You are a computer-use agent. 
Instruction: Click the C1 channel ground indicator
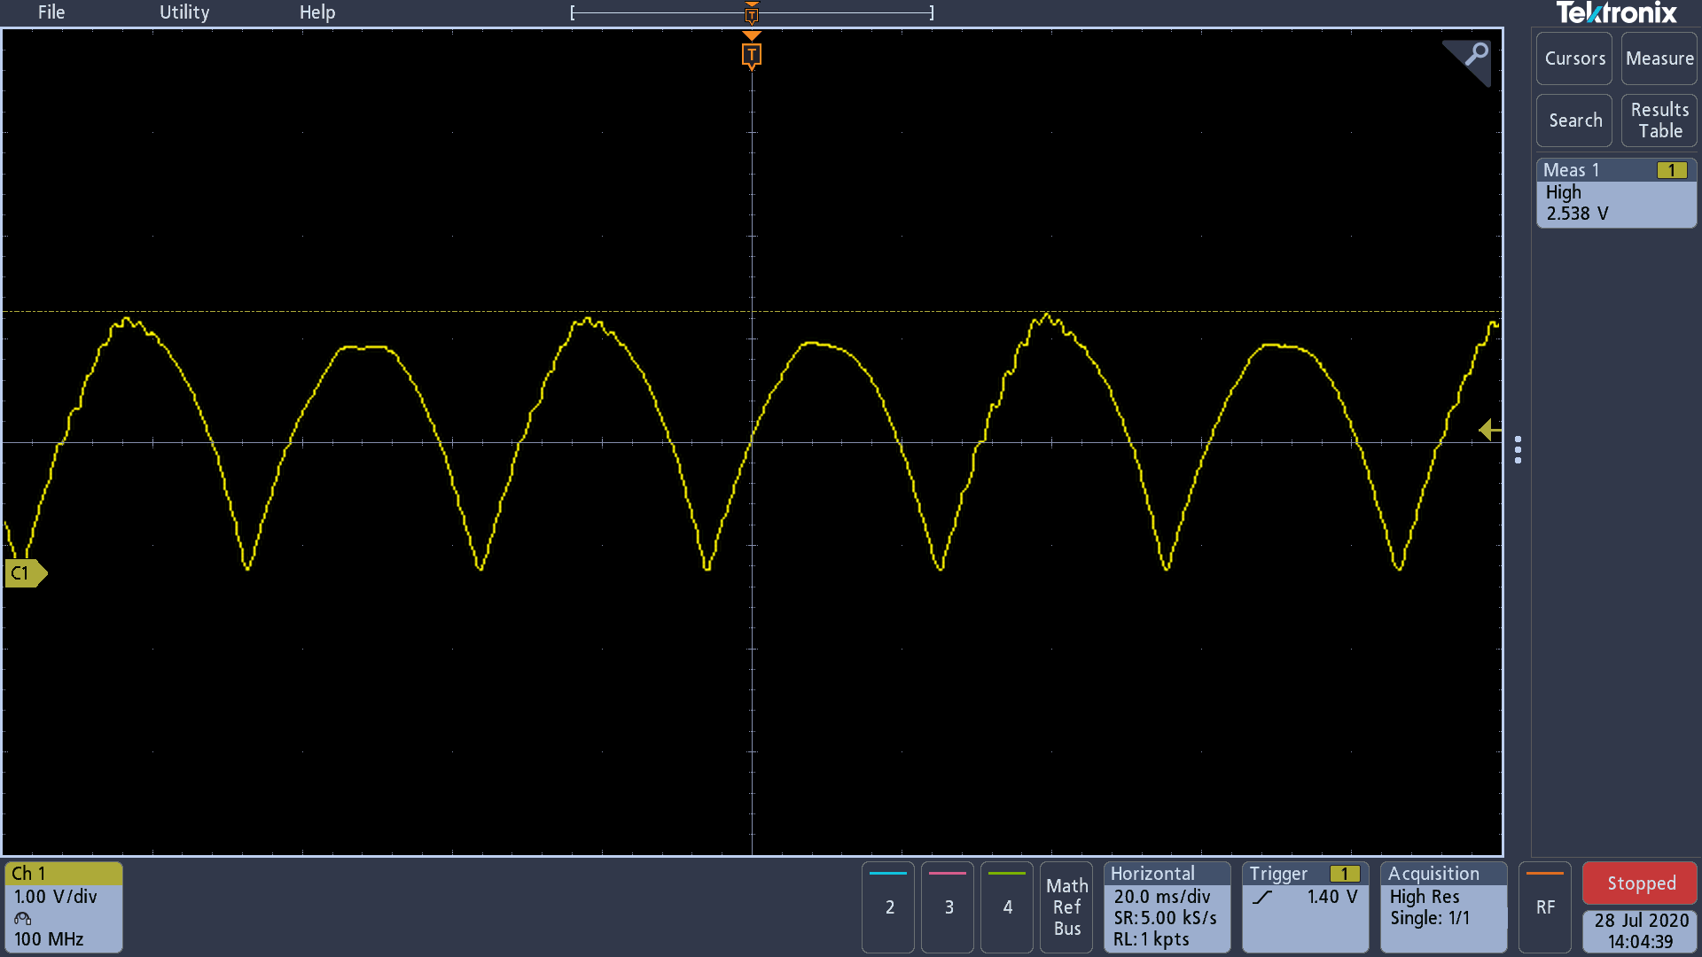tap(23, 573)
